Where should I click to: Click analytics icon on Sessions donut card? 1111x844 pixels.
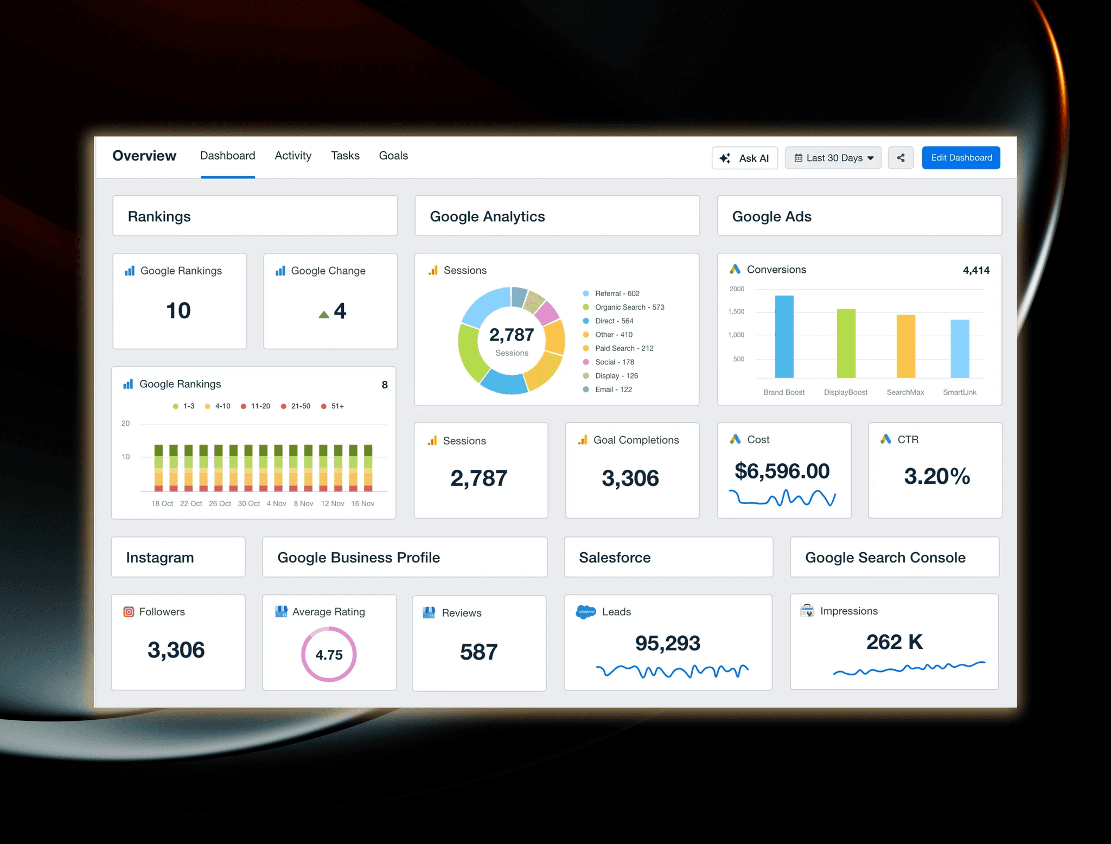coord(433,270)
